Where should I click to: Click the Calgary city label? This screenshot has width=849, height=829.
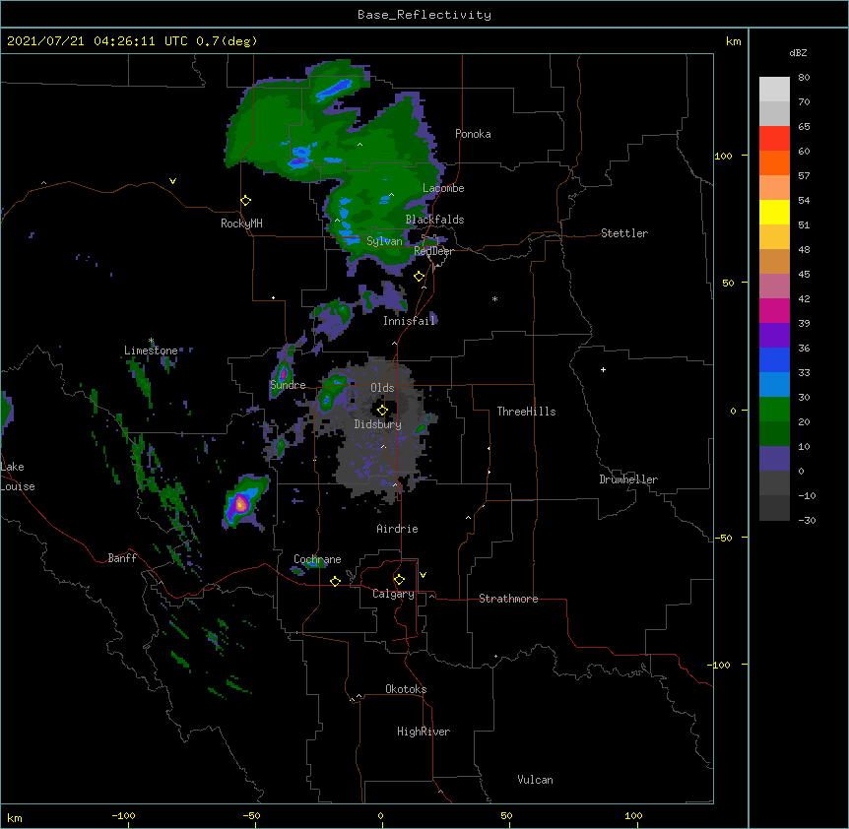click(393, 594)
